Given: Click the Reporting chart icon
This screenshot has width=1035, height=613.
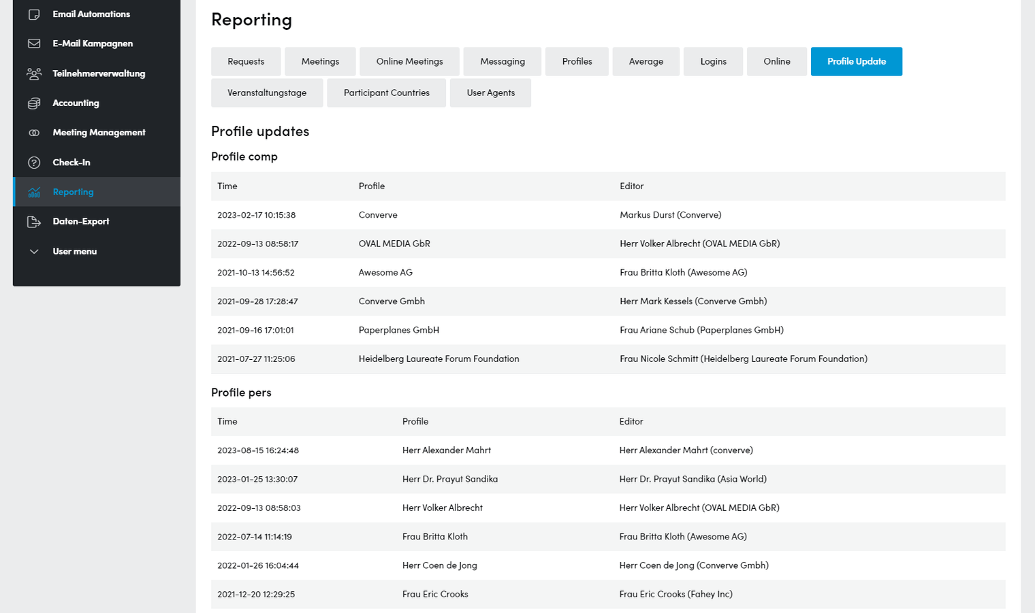Looking at the screenshot, I should (34, 192).
